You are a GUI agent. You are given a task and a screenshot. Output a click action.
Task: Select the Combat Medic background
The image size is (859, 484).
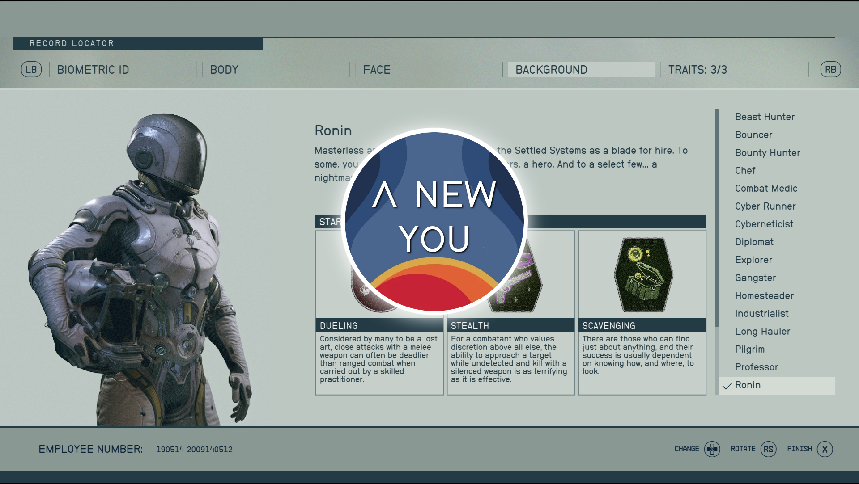[x=766, y=189]
